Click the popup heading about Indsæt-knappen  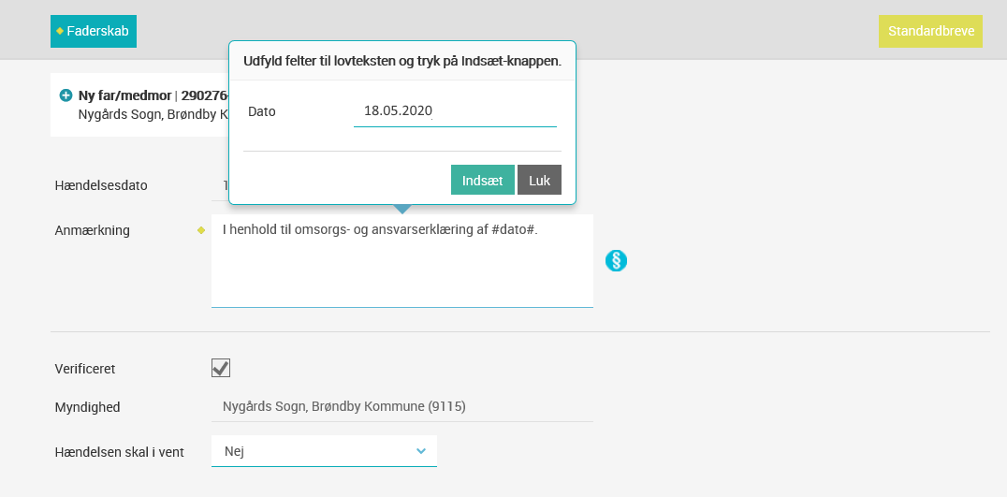click(402, 61)
